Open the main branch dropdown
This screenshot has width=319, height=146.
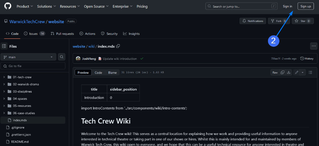tap(29, 57)
